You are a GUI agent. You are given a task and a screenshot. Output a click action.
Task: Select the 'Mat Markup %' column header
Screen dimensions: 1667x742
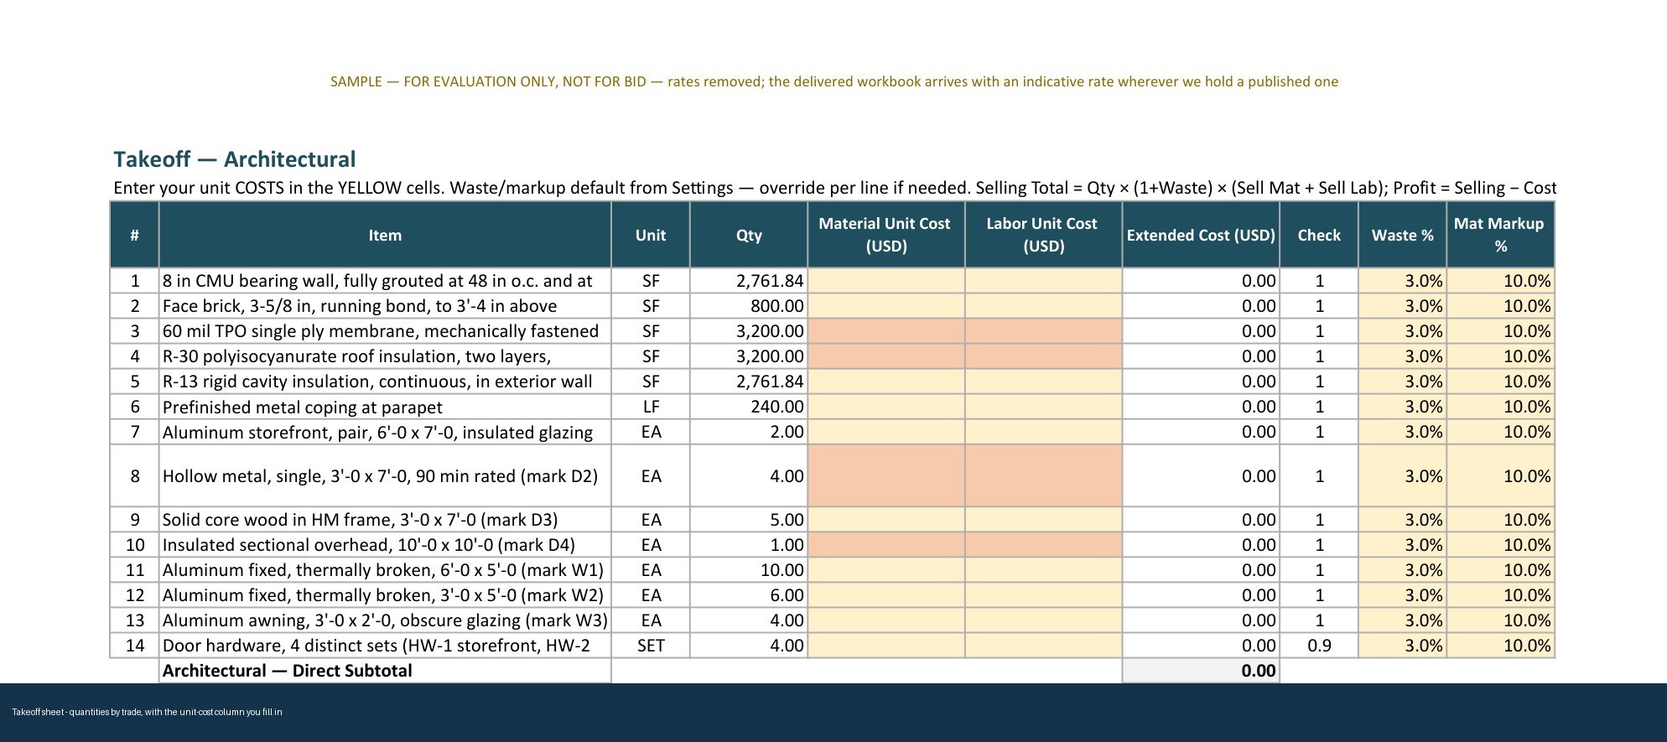click(x=1500, y=235)
